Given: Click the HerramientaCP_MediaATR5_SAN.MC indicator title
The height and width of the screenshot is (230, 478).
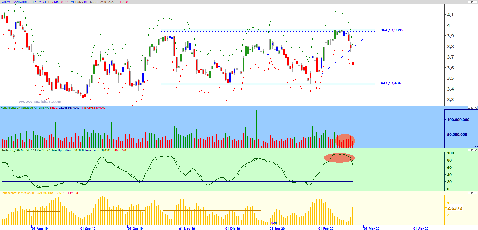Looking at the screenshot, I should tap(24, 193).
